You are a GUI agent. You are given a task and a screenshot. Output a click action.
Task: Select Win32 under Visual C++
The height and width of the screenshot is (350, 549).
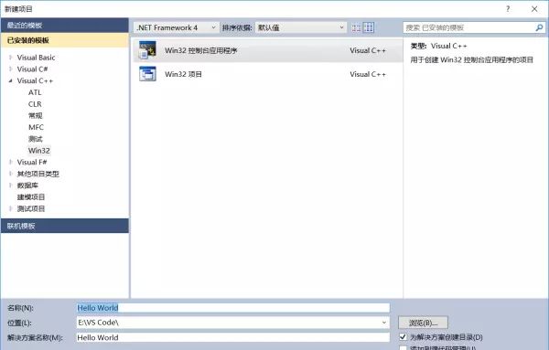tap(38, 151)
